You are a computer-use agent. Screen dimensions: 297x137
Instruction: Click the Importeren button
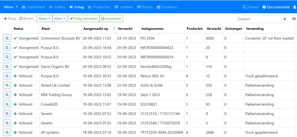click(x=111, y=19)
